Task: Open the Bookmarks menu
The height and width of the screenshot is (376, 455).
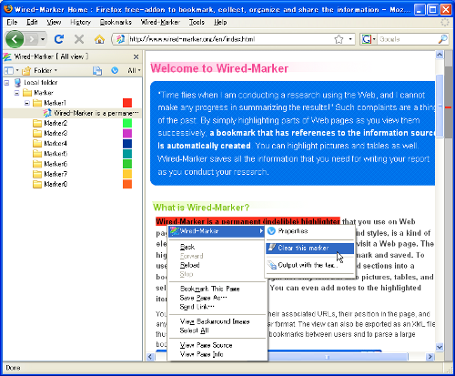Action: pyautogui.click(x=116, y=22)
